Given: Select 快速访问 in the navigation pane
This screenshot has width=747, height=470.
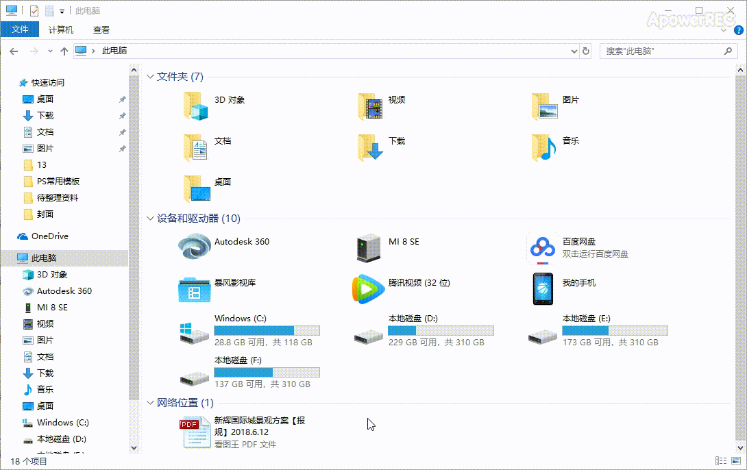Looking at the screenshot, I should (x=48, y=82).
